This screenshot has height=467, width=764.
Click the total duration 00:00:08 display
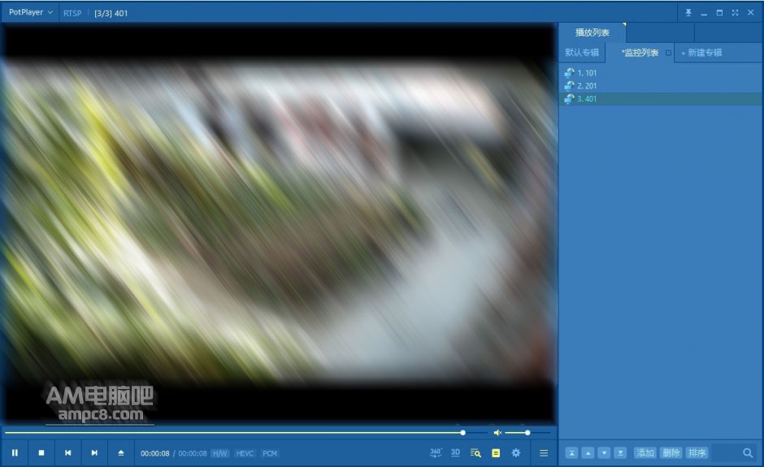pyautogui.click(x=193, y=453)
